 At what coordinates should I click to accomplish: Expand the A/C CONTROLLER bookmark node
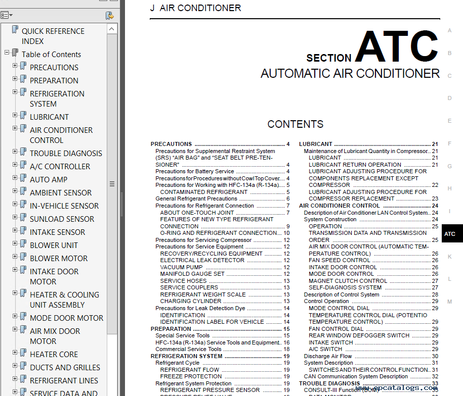pyautogui.click(x=15, y=165)
